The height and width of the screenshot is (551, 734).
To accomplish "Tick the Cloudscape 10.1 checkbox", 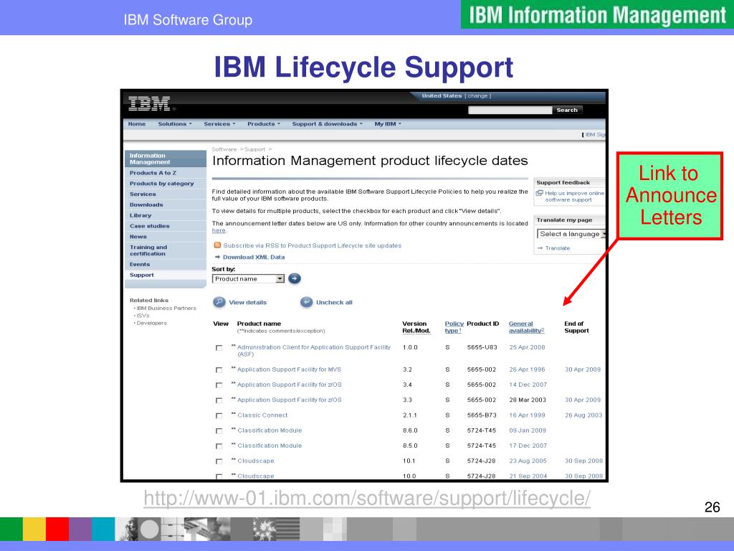I will pos(219,461).
